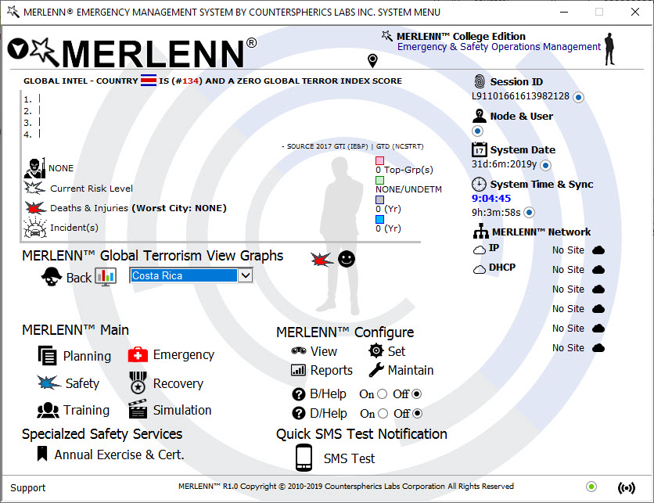Click the explosion icon beside the graphs heading
654x503 pixels.
click(x=322, y=260)
